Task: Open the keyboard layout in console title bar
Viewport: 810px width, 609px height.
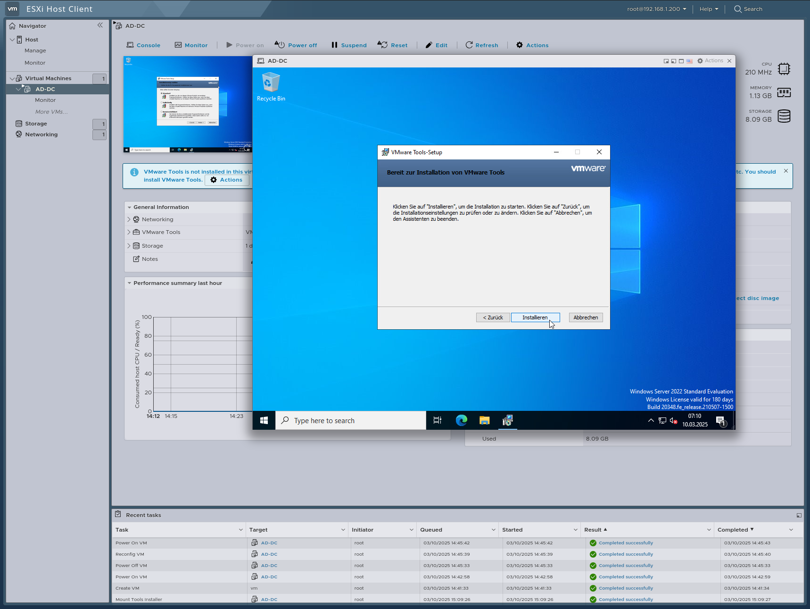Action: 689,61
